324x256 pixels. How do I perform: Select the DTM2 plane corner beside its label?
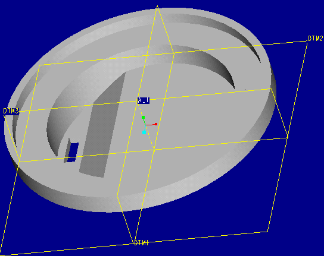[307, 42]
